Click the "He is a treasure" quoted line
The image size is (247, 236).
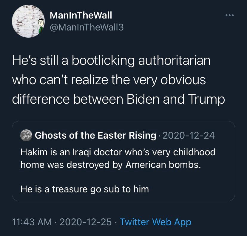point(85,189)
